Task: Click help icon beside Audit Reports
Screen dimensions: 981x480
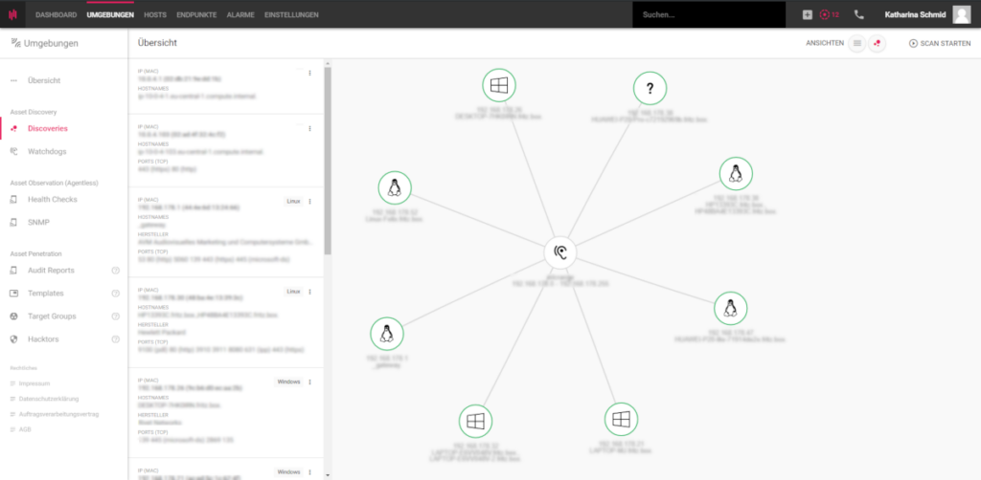Action: point(115,271)
